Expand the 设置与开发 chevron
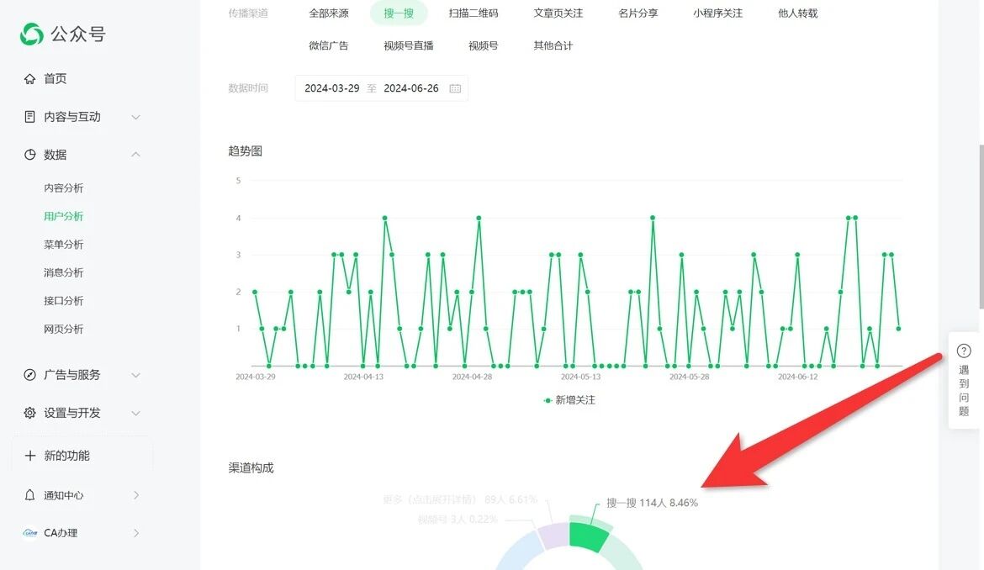The height and width of the screenshot is (570, 984). point(135,413)
